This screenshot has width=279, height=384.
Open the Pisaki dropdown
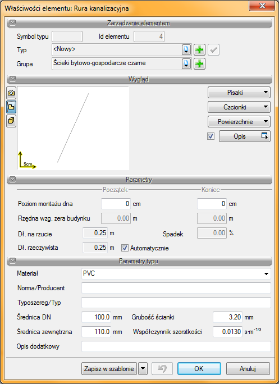[239, 93]
